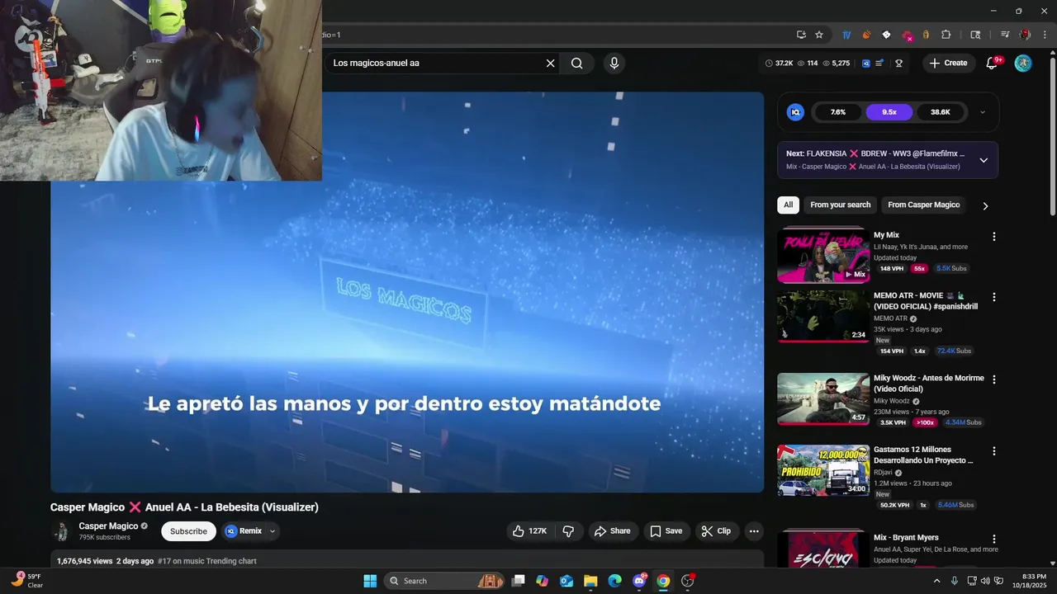The image size is (1057, 594).
Task: Select From your search chip
Action: coord(840,205)
